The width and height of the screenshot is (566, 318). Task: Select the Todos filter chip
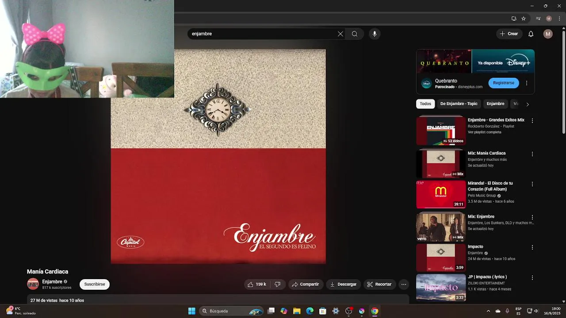click(425, 104)
